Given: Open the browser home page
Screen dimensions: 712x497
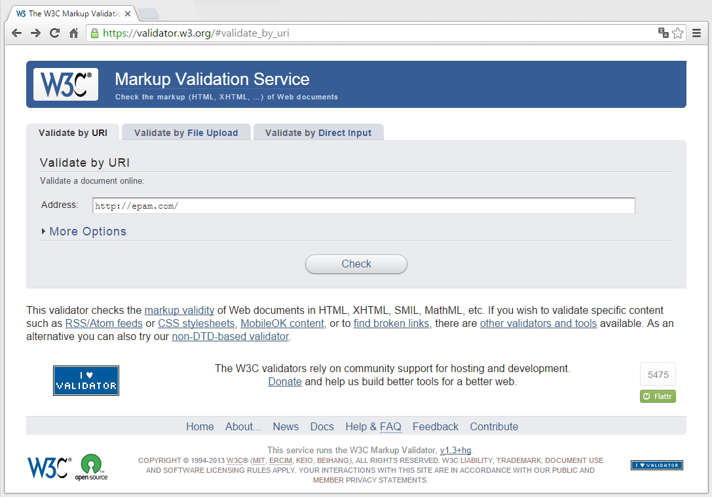Looking at the screenshot, I should click(x=73, y=32).
